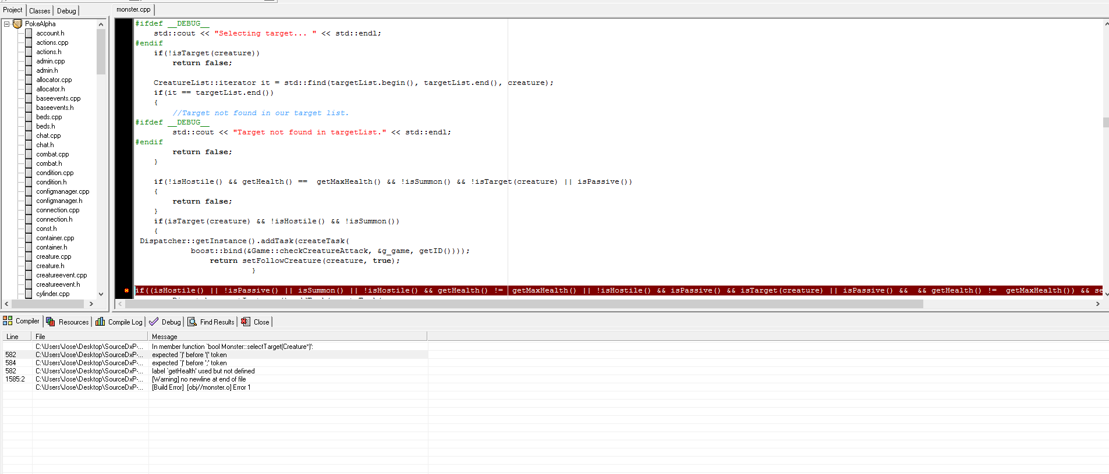Click combat.h file icon

click(x=29, y=163)
